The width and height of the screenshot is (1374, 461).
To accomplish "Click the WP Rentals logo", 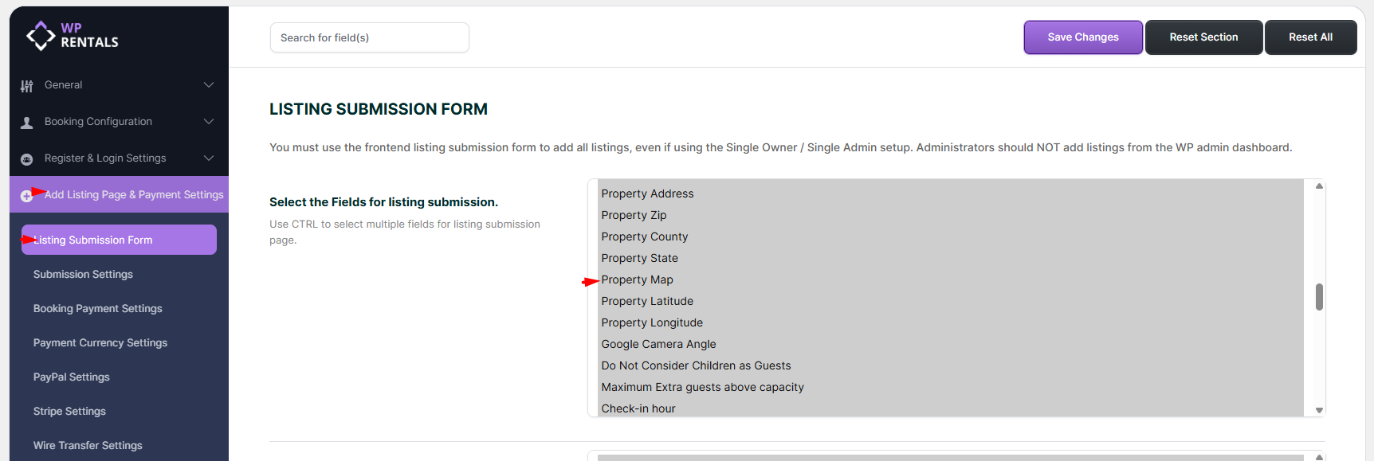I will (x=73, y=36).
